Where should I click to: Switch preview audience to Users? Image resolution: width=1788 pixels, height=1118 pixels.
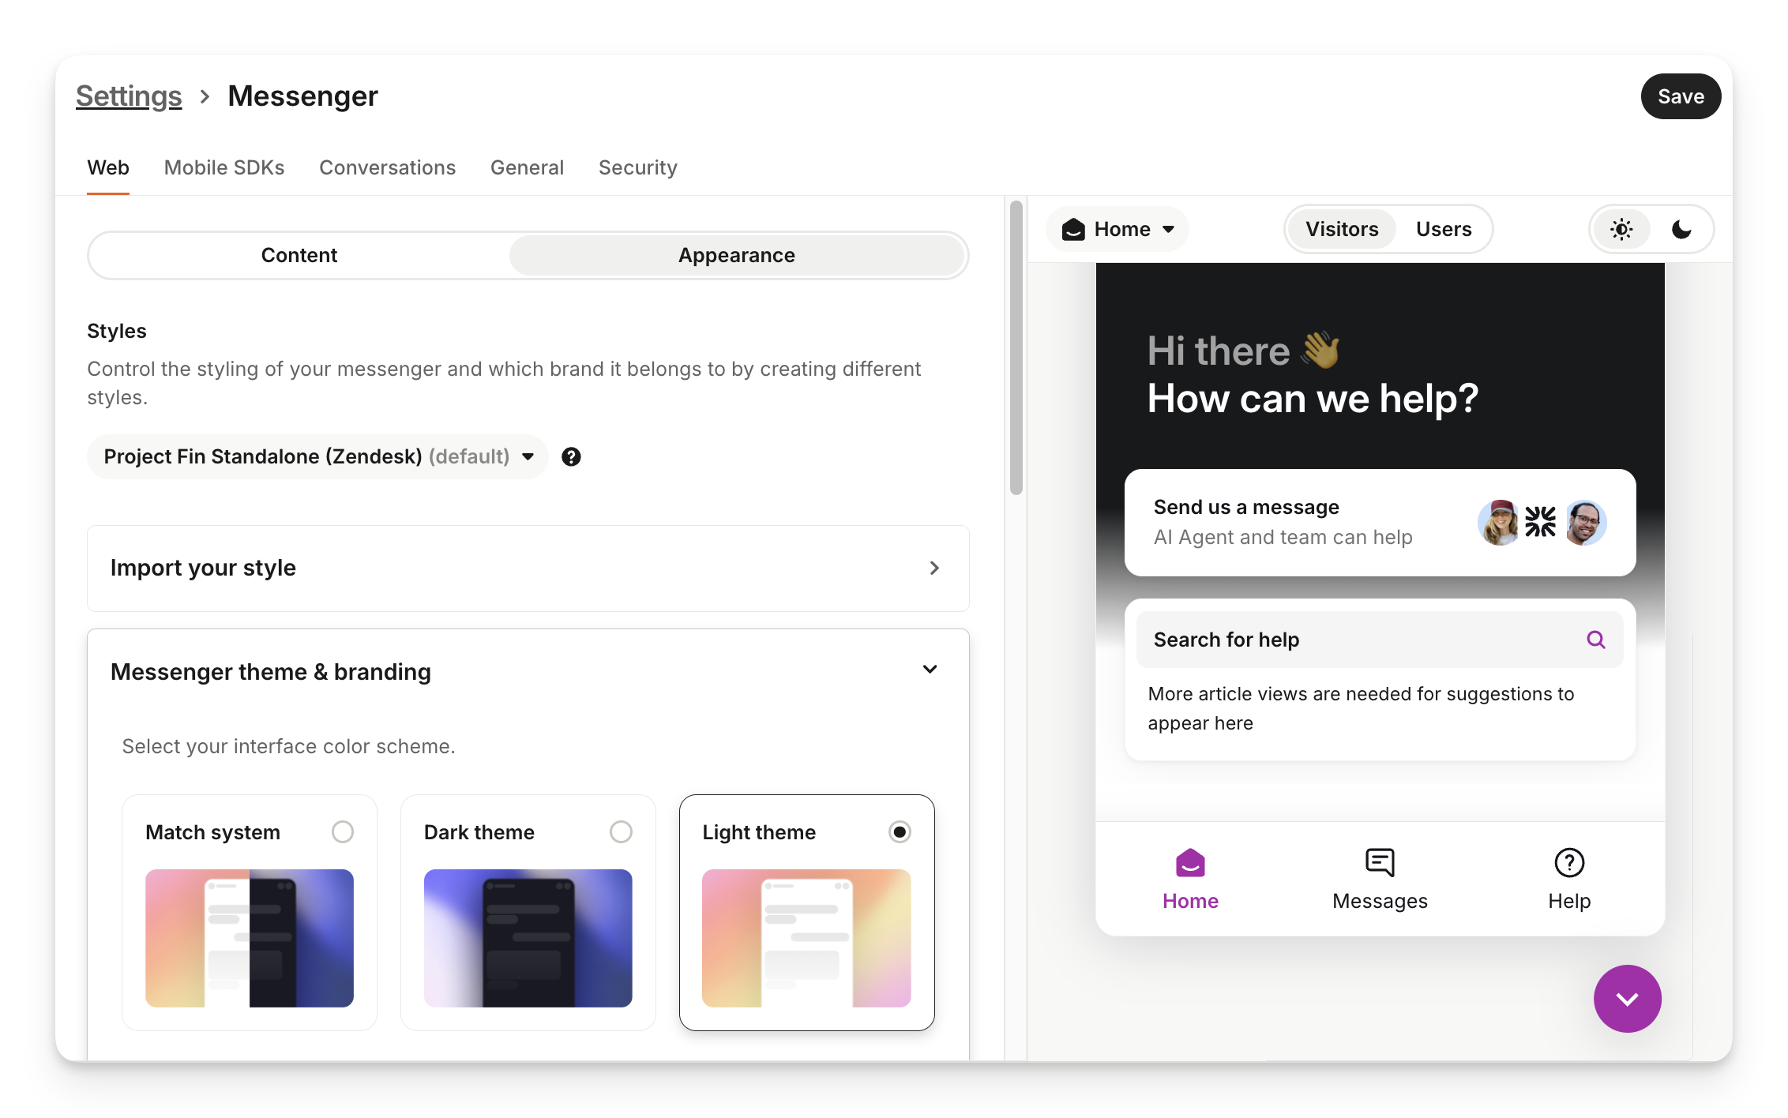1443,230
